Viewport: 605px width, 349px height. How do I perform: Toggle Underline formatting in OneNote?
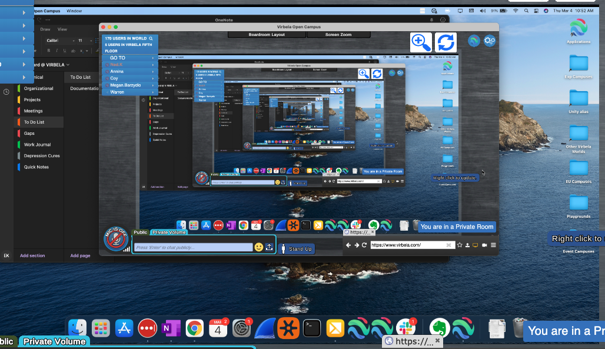coord(64,51)
